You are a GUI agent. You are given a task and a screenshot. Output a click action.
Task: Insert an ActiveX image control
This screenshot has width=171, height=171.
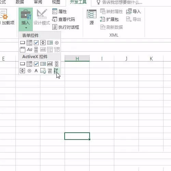tap(43, 71)
